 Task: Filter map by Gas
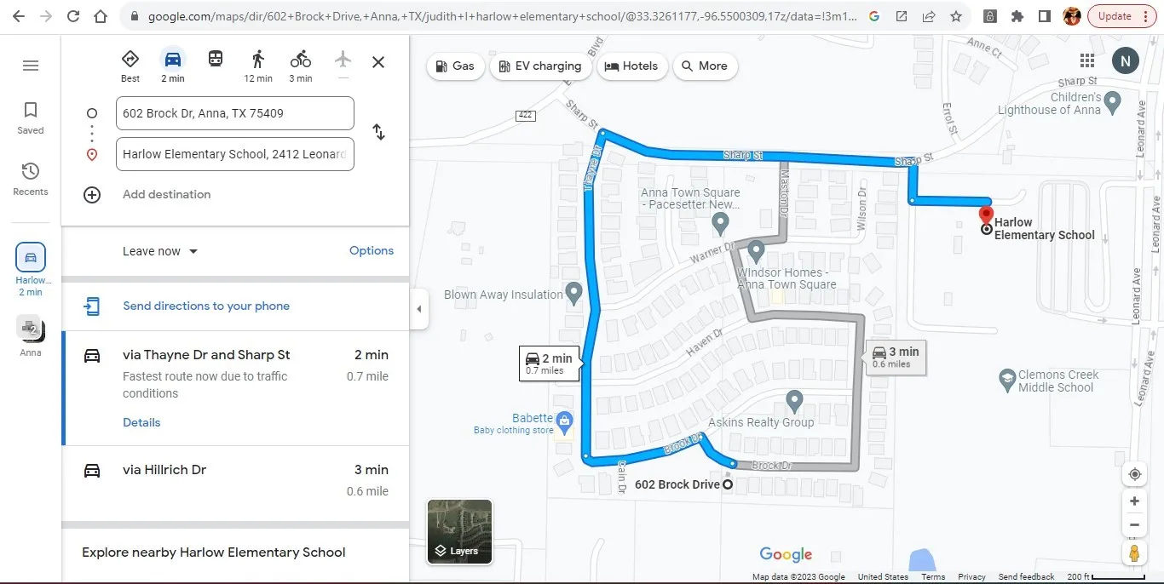455,66
